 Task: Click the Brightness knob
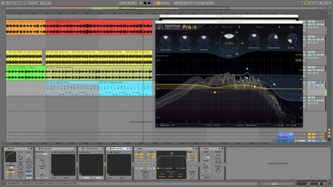(x=166, y=40)
